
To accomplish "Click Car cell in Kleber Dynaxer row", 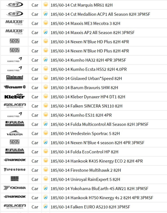I will [35, 97].
